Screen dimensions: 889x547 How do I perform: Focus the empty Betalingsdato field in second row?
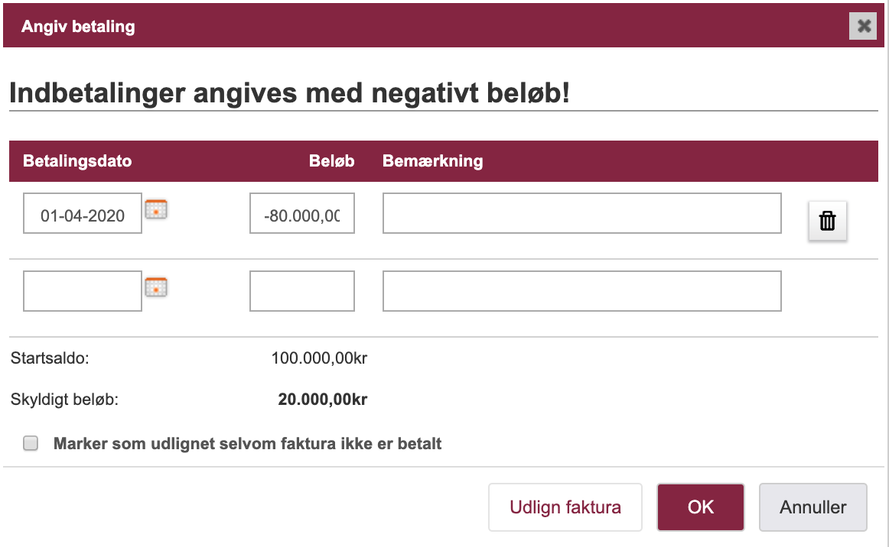[83, 291]
